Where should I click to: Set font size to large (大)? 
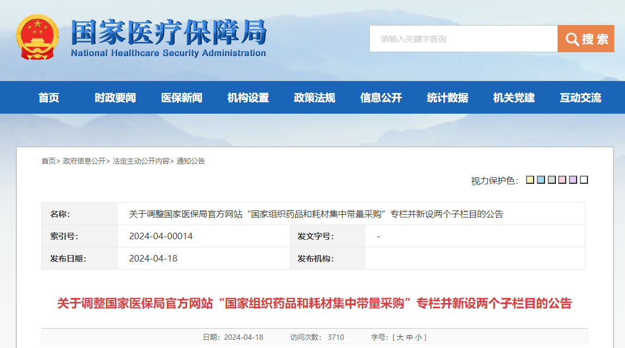click(x=400, y=337)
